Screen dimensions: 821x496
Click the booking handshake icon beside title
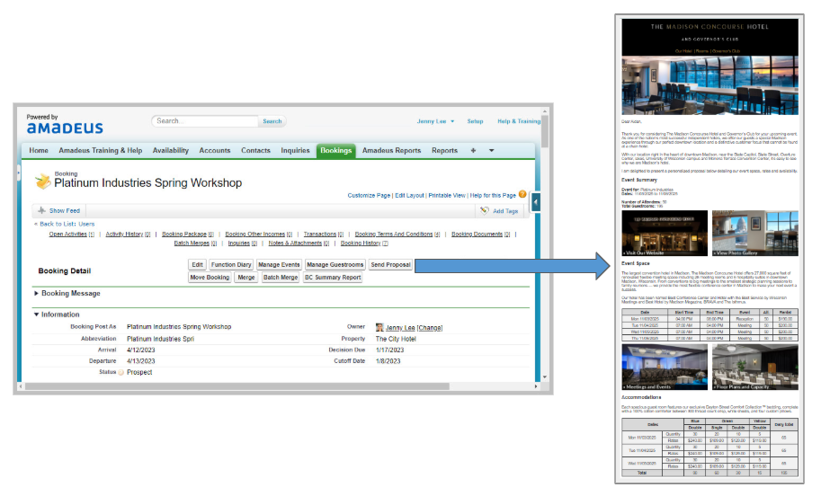[x=42, y=182]
